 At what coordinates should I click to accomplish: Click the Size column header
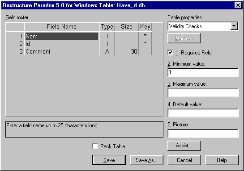[x=127, y=26]
